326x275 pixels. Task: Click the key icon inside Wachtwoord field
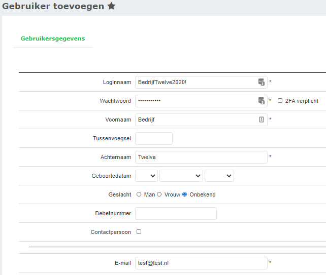(261, 101)
